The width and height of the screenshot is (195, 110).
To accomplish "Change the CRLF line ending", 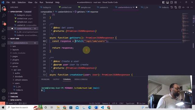I will tap(121, 103).
